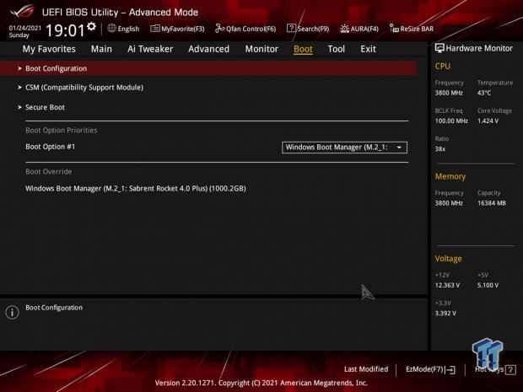Toggle ReSize BAR option

point(412,29)
